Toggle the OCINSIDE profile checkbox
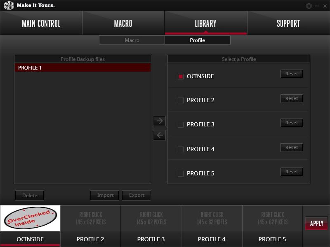 pyautogui.click(x=181, y=76)
